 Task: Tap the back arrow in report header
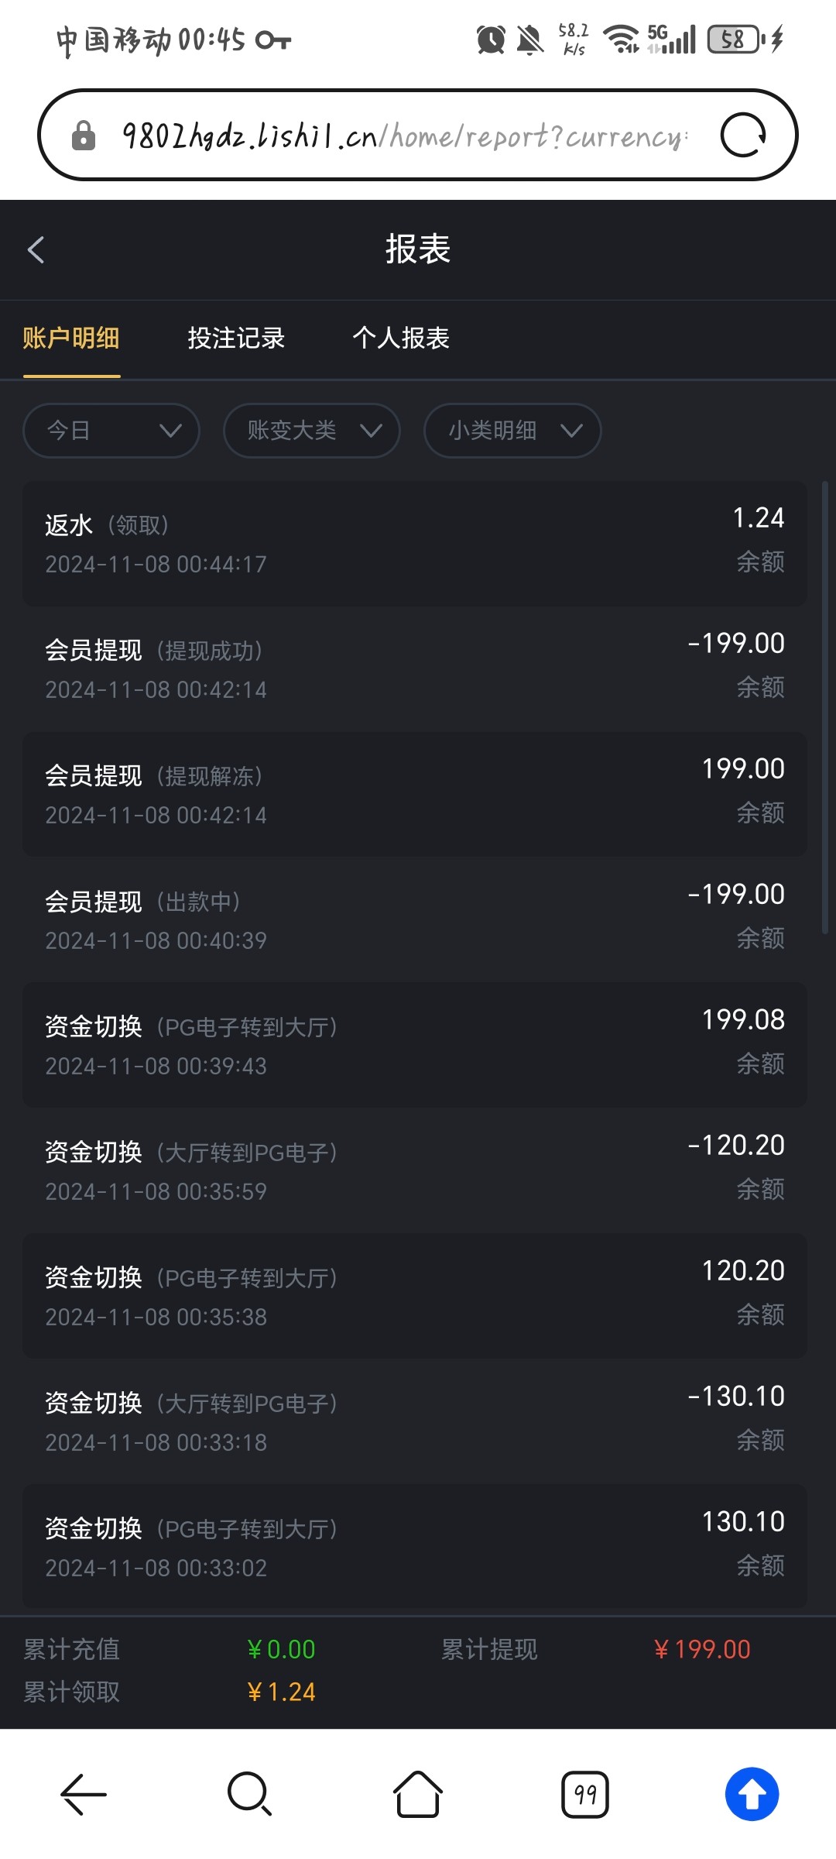36,249
